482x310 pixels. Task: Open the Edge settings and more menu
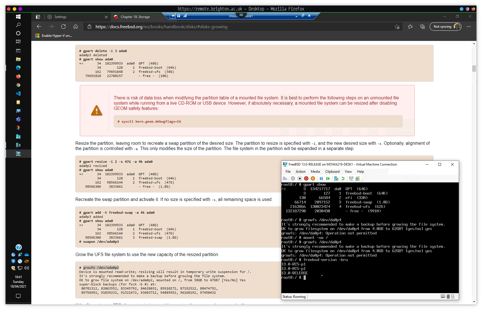pos(469,27)
